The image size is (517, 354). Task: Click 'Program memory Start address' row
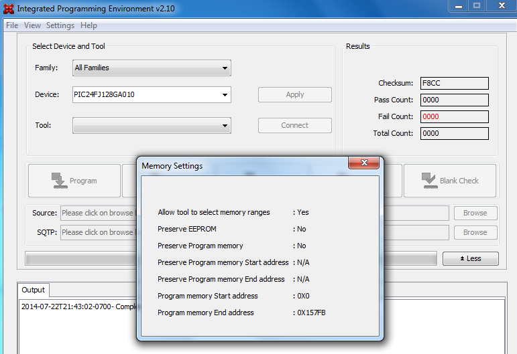coord(233,296)
